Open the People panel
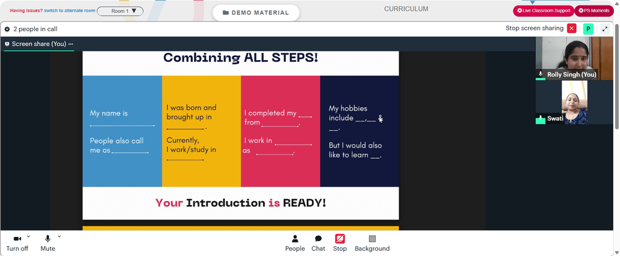 click(295, 244)
